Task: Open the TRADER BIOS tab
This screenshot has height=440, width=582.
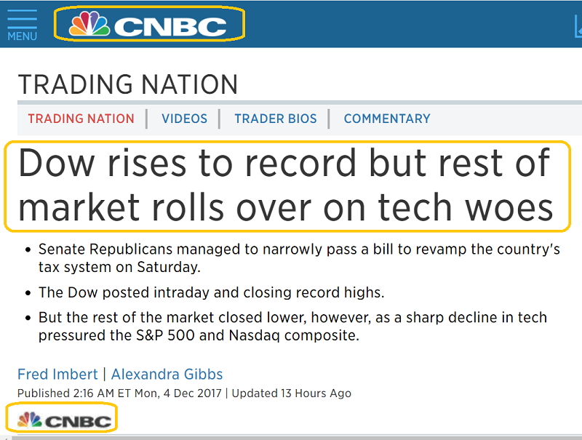Action: pyautogui.click(x=276, y=119)
